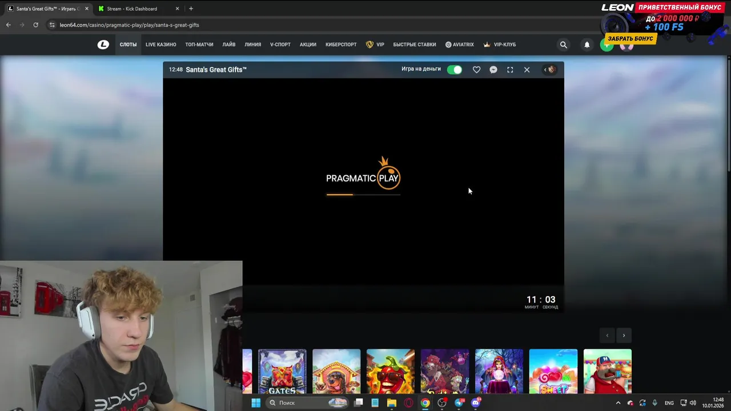Show hidden system tray icons
The image size is (731, 411).
tap(618, 403)
